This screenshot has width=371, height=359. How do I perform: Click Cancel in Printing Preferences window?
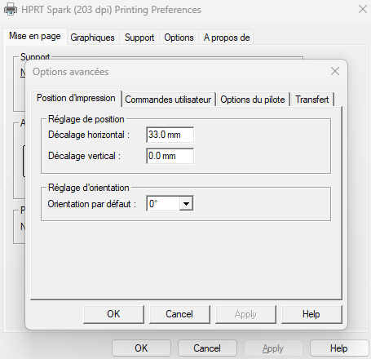click(207, 348)
